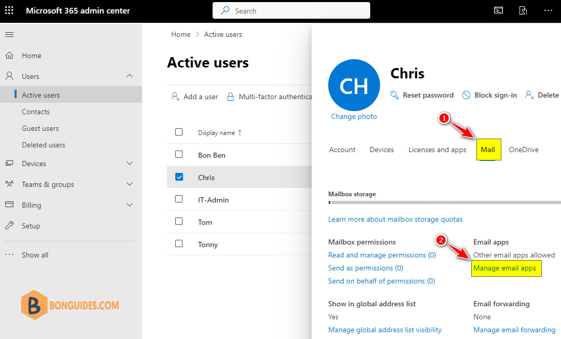Click the Delete user icon
Screen dimensions: 561x339
pos(529,95)
